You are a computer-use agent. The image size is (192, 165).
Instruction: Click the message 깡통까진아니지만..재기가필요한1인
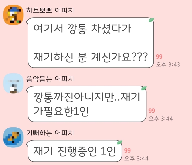(87, 104)
